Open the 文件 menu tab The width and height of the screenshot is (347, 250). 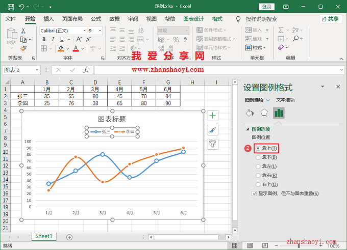coord(11,19)
